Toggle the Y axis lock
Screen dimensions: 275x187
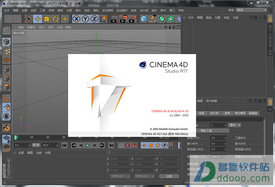[x=85, y=19]
